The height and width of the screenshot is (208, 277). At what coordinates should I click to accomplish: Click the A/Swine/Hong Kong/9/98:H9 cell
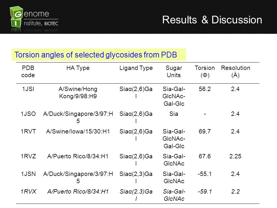78,92
